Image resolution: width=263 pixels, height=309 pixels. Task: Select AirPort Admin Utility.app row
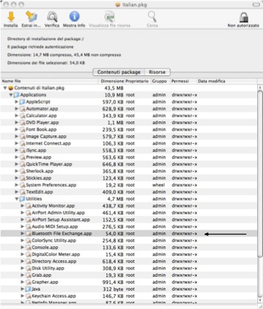click(x=129, y=213)
